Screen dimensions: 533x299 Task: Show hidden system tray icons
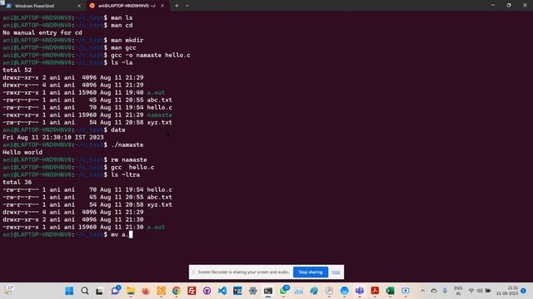pos(422,291)
